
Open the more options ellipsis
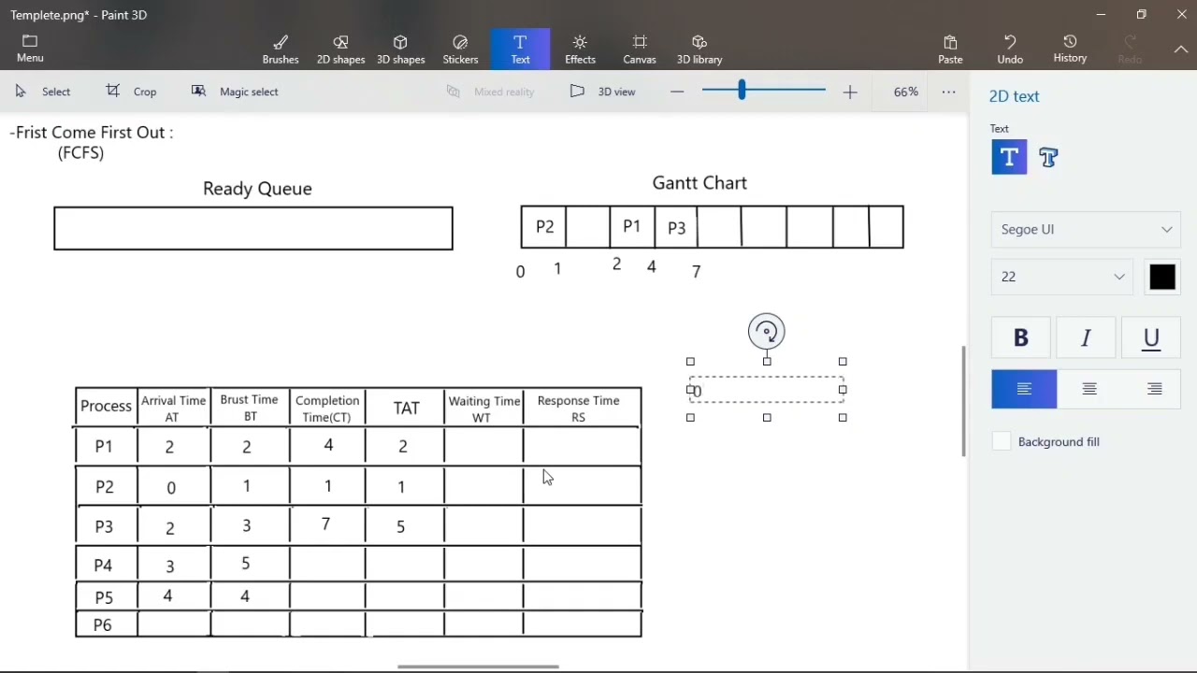949,92
